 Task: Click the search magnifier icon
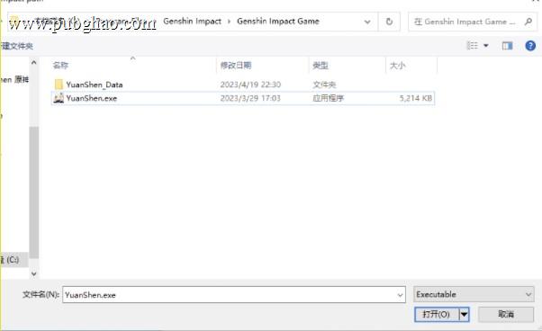(528, 22)
